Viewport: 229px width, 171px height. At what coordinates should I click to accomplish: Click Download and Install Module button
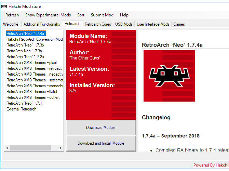pos(101,143)
